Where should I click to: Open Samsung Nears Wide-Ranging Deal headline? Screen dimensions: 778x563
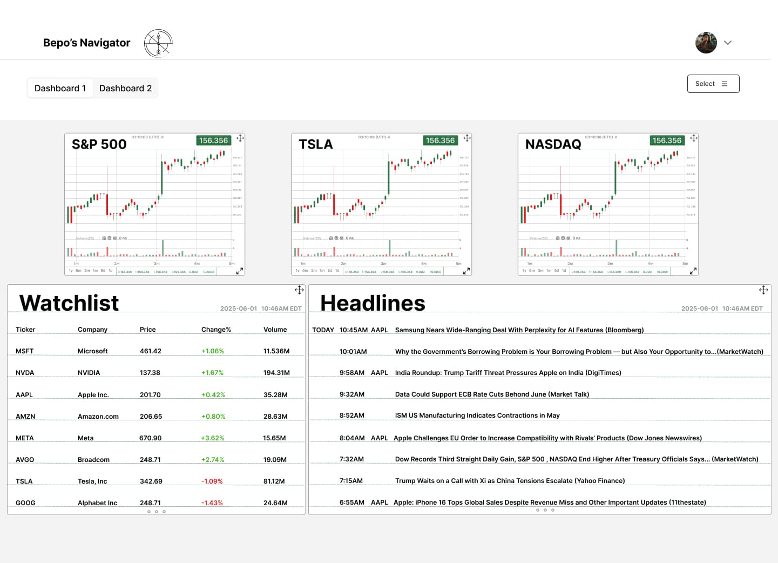point(519,330)
